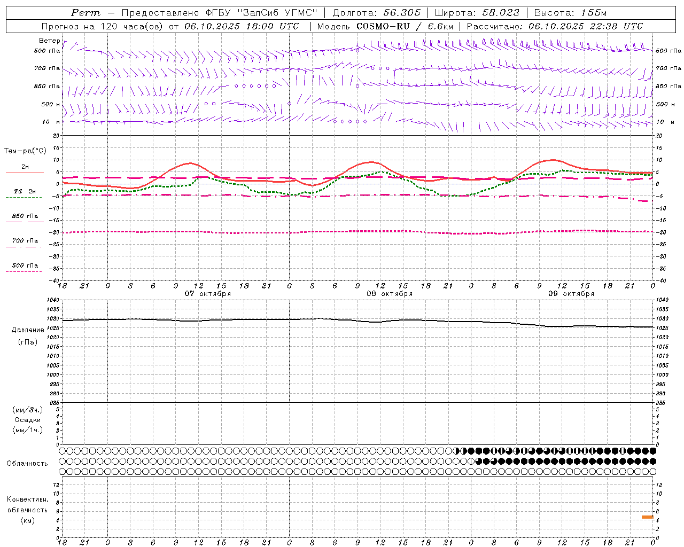Screen dimensions: 684x547
Task: Click the "Ветер" wind panel label
Action: 50,41
